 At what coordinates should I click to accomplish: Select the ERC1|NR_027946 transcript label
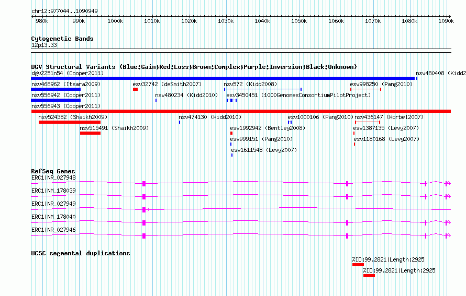[x=53, y=230]
